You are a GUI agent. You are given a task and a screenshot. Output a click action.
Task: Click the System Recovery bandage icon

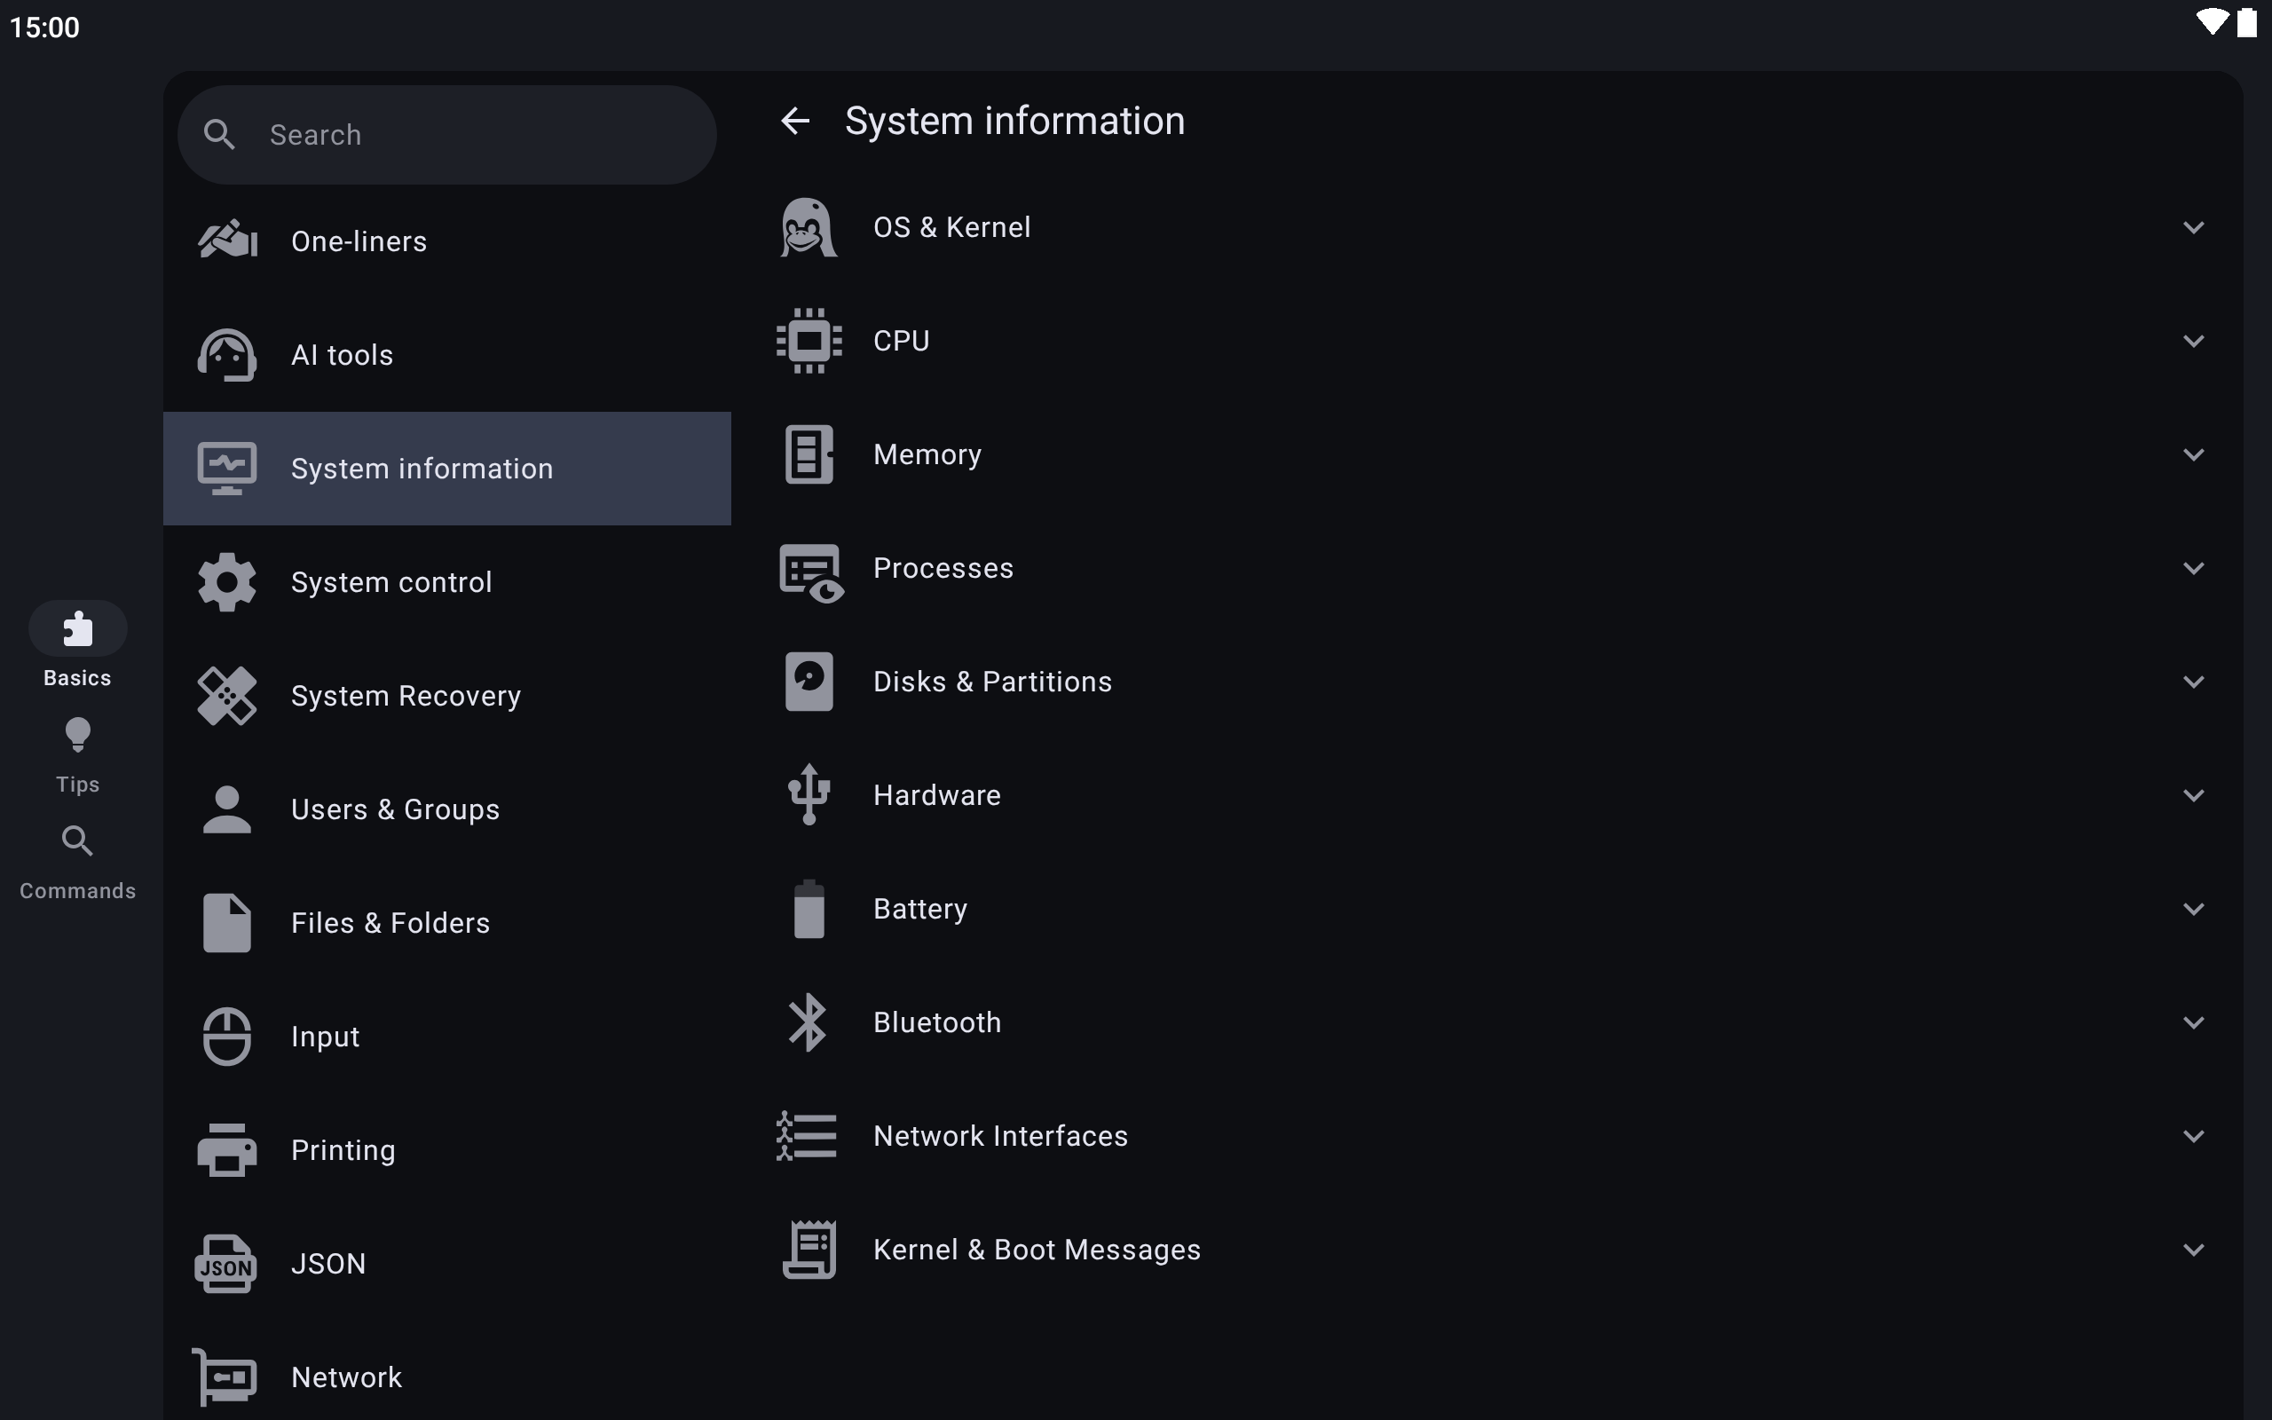[x=227, y=696]
